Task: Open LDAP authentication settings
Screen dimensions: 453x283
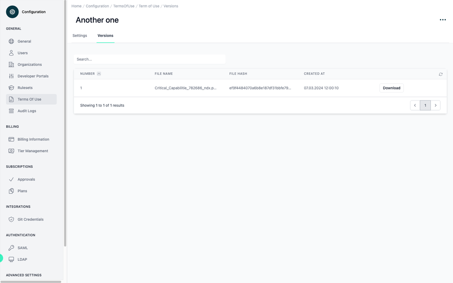Action: tap(22, 259)
